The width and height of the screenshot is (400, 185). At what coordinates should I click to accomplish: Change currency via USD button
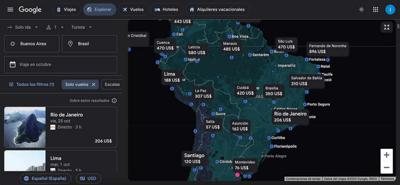pos(89,178)
